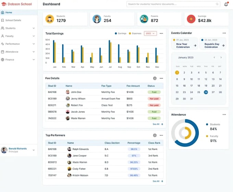This screenshot has width=233, height=192.
Task: Open Fee Details settings gear icon
Action: point(155,78)
